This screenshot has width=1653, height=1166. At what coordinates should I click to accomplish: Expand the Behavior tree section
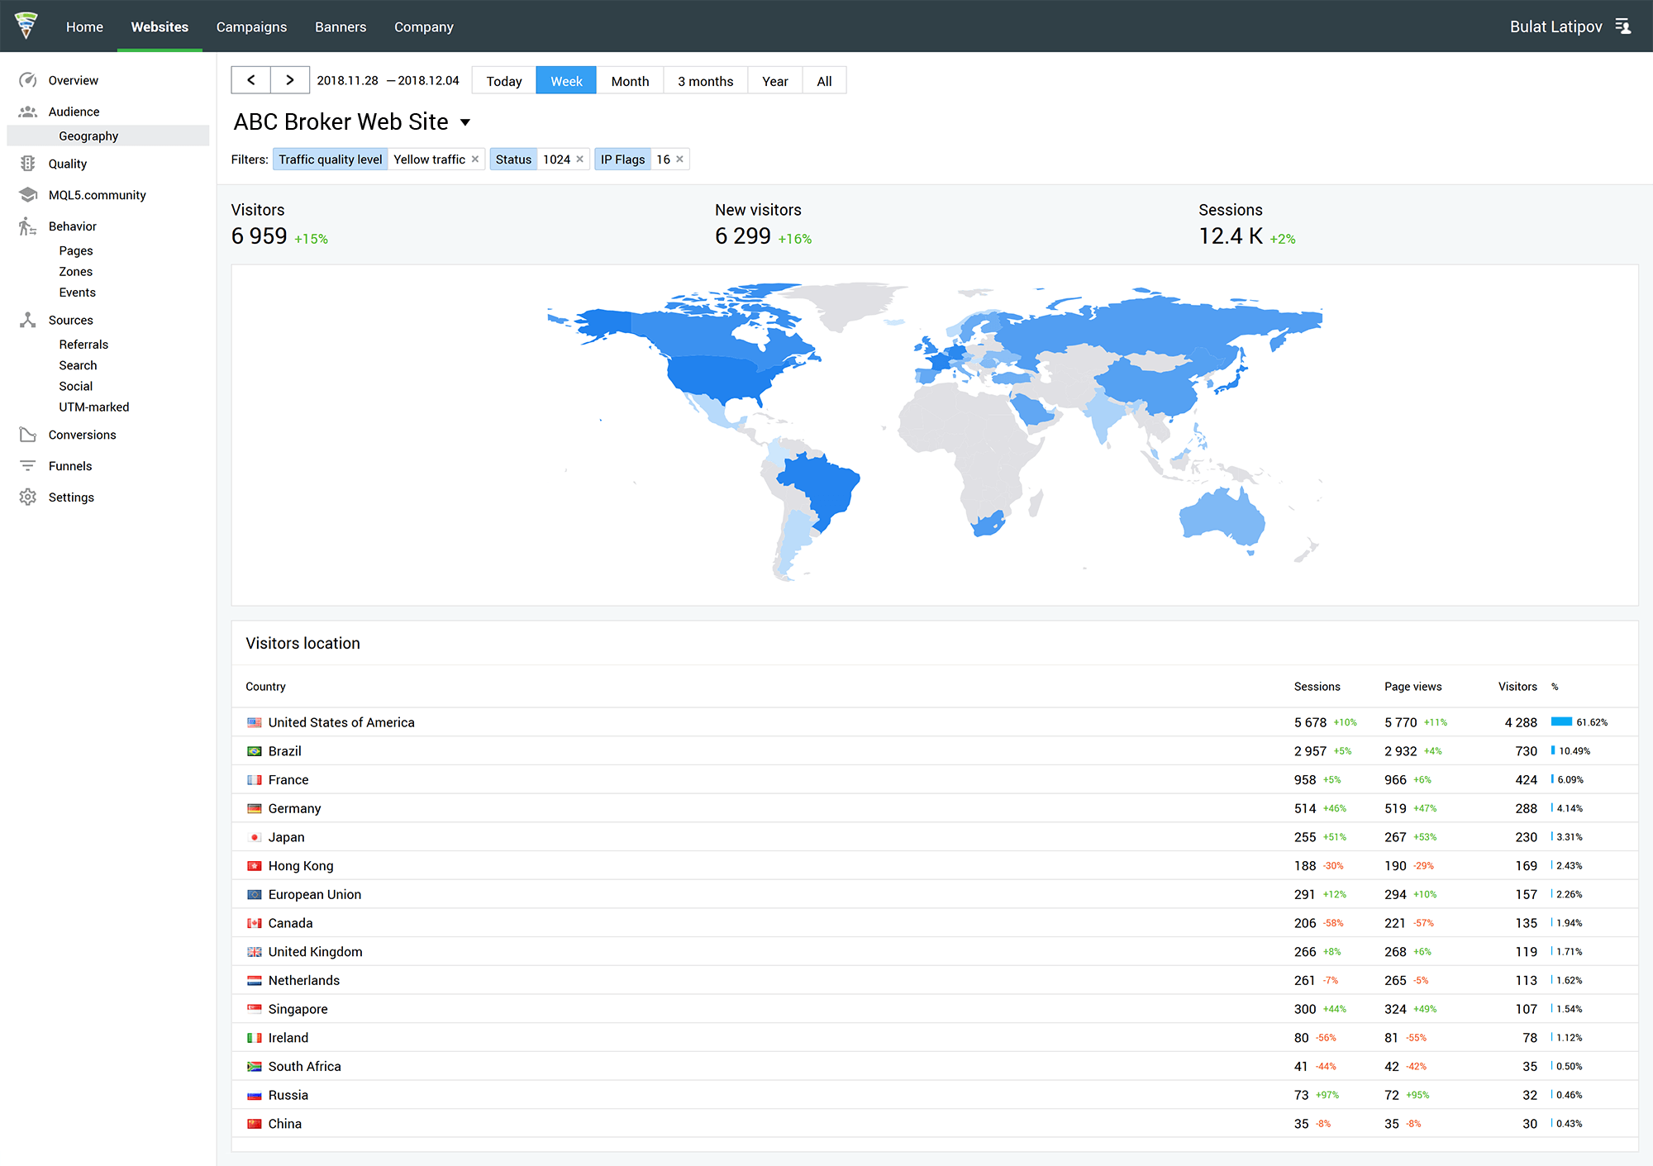70,225
